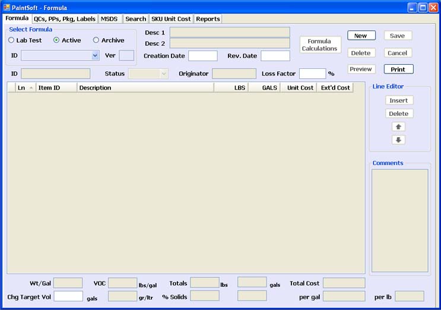The height and width of the screenshot is (310, 441).
Task: Click Delete in the Line Editor
Action: (399, 113)
